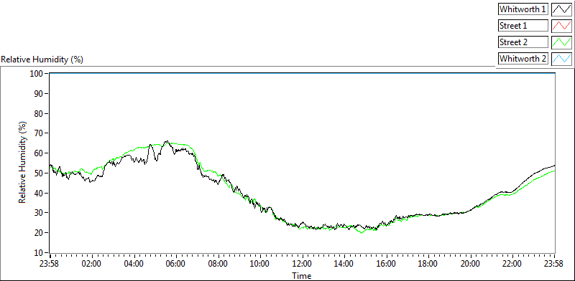This screenshot has width=575, height=281.
Task: Click the 80 value on the y-axis
Action: tap(40, 113)
